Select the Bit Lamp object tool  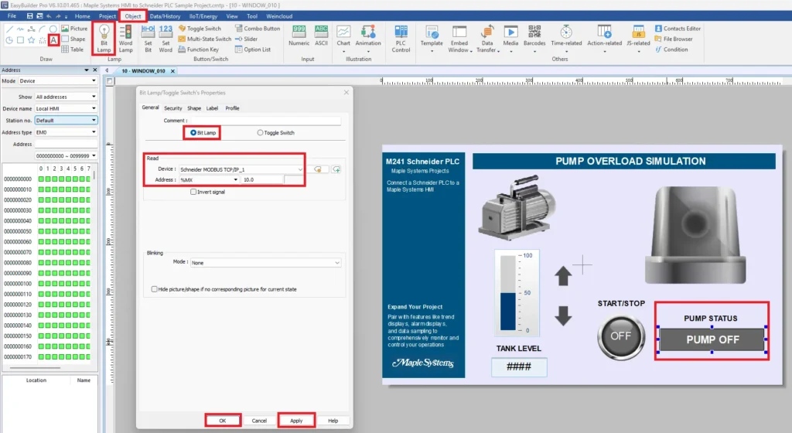[x=104, y=39]
